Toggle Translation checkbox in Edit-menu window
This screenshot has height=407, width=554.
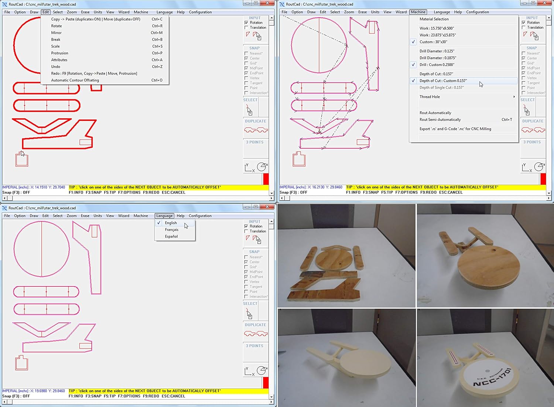click(246, 28)
